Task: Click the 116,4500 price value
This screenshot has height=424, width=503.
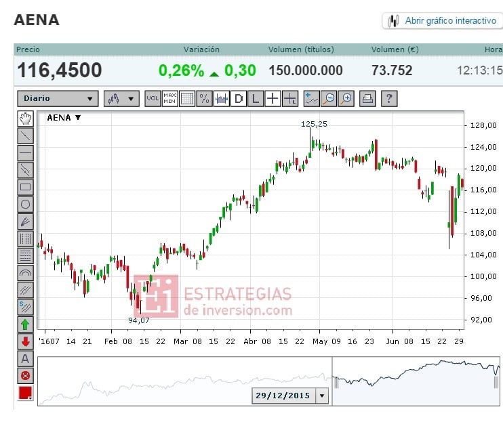Action: pyautogui.click(x=60, y=70)
